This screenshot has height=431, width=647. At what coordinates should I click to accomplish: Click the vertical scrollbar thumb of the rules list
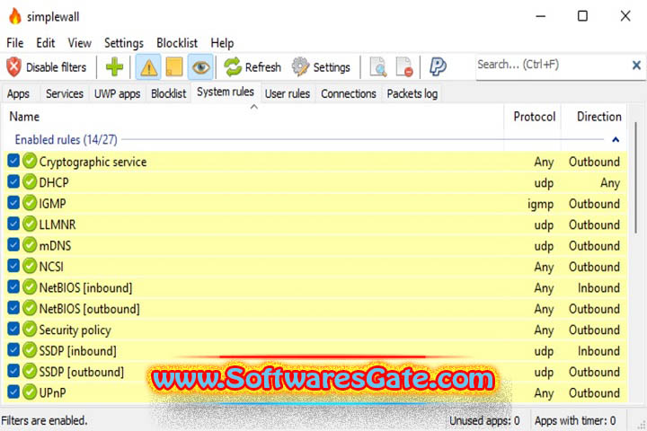(636, 178)
